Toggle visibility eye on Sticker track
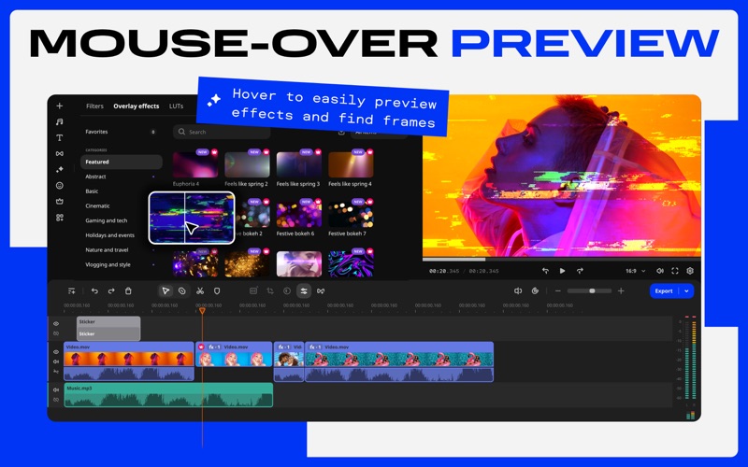 [56, 323]
